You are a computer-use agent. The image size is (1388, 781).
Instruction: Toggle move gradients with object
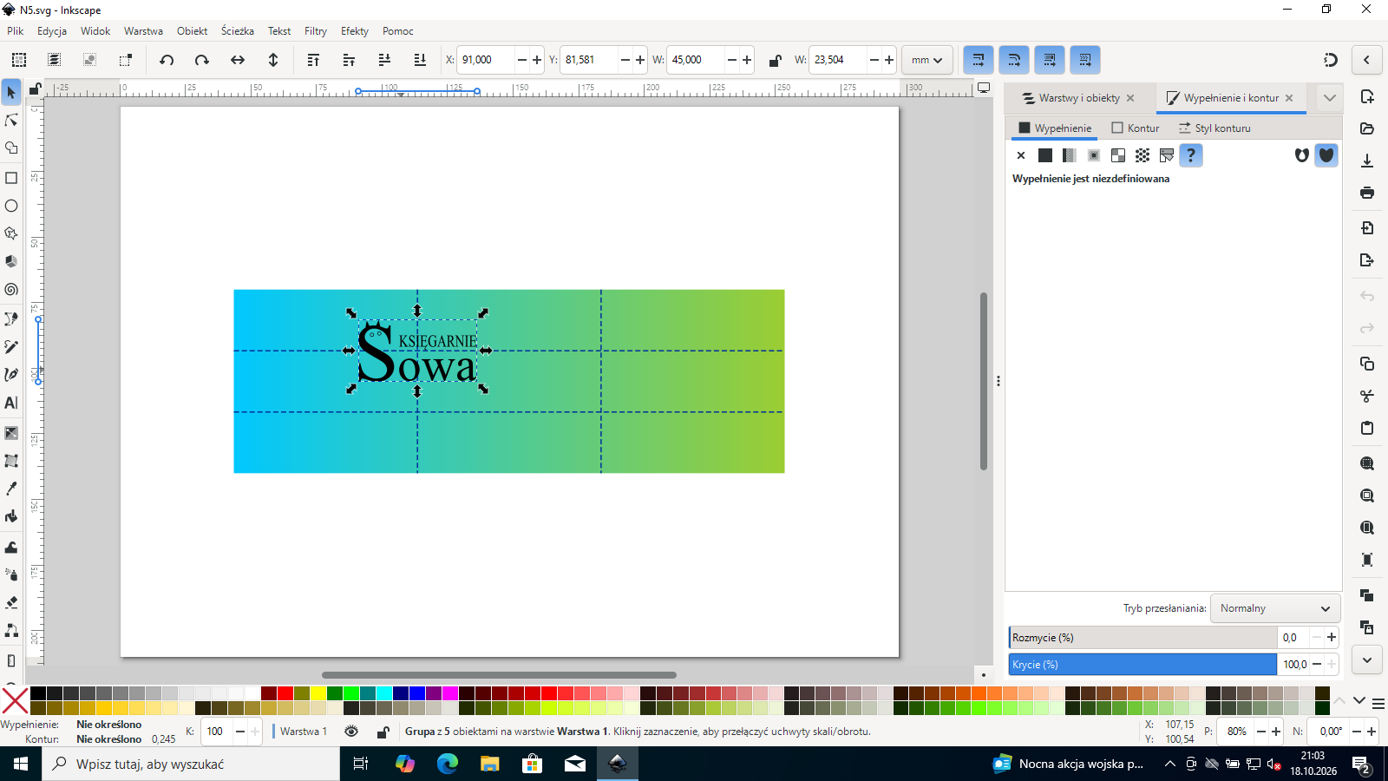click(1050, 60)
